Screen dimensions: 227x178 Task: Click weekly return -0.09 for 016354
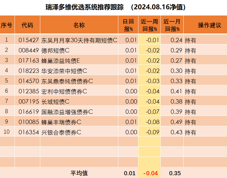click(x=153, y=132)
